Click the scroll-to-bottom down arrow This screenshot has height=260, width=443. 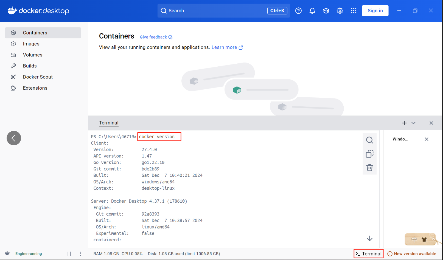pos(369,238)
